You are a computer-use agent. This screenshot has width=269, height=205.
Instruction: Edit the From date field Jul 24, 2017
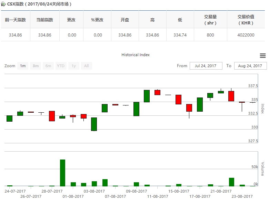pos(206,66)
